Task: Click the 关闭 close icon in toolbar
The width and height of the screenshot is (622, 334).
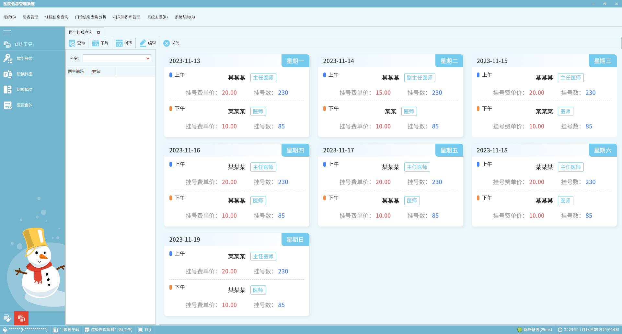Action: pyautogui.click(x=167, y=43)
